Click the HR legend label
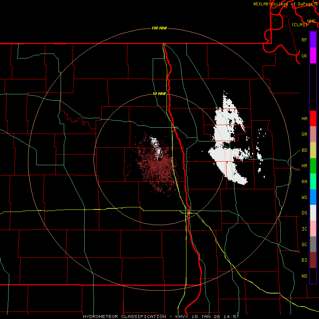This screenshot has width=319, height=319. pos(304,166)
